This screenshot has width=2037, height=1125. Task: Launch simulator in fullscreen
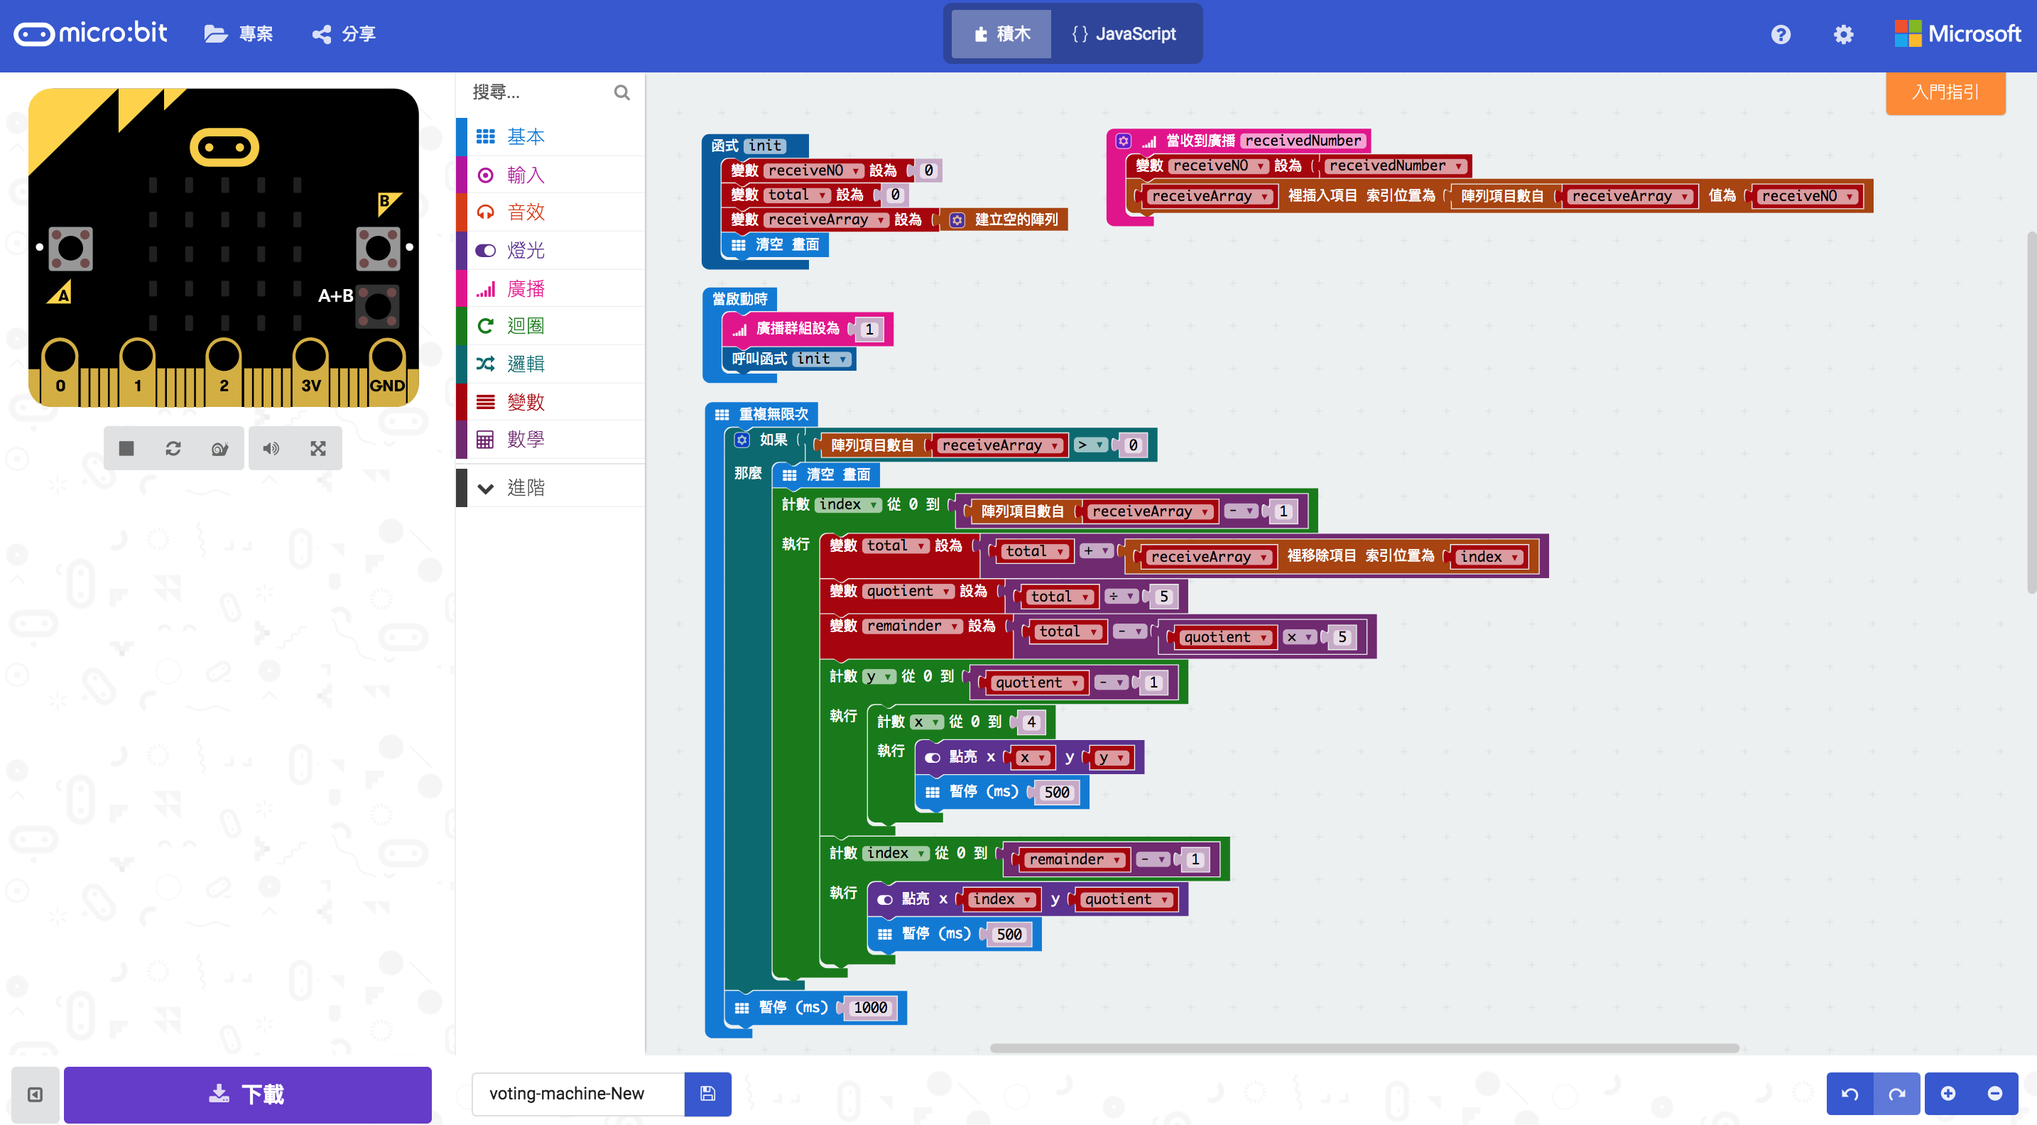318,448
